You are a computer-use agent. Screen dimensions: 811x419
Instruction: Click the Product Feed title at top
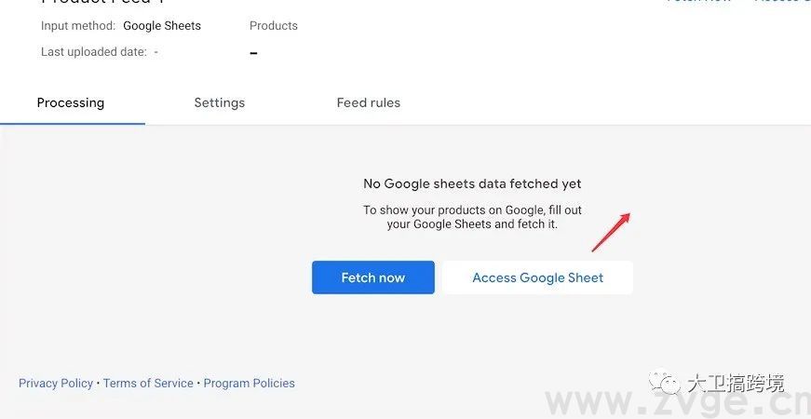(x=102, y=3)
